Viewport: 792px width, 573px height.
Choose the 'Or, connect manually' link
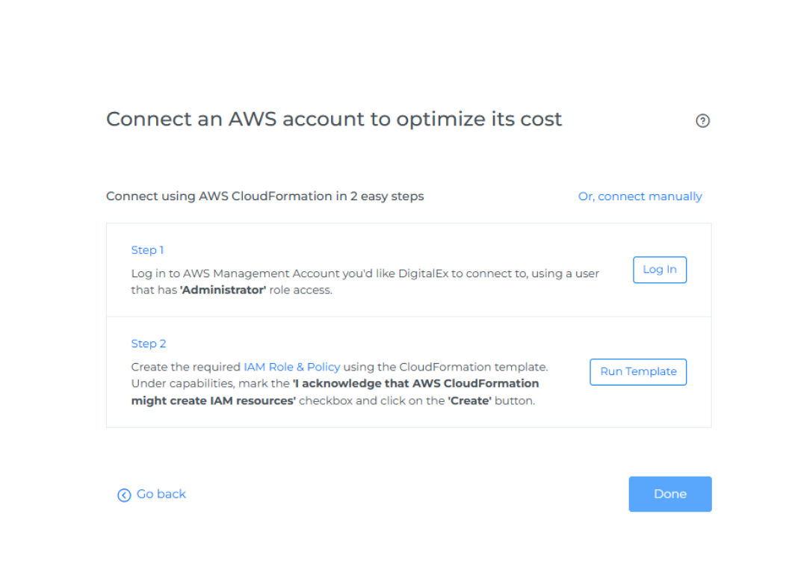640,196
